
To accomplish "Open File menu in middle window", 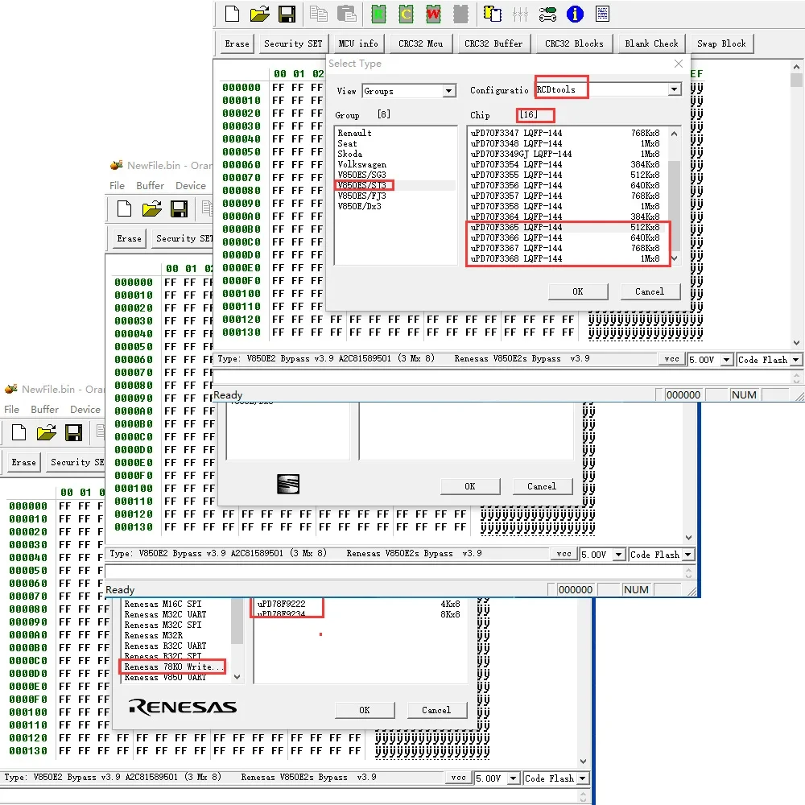I will point(117,185).
